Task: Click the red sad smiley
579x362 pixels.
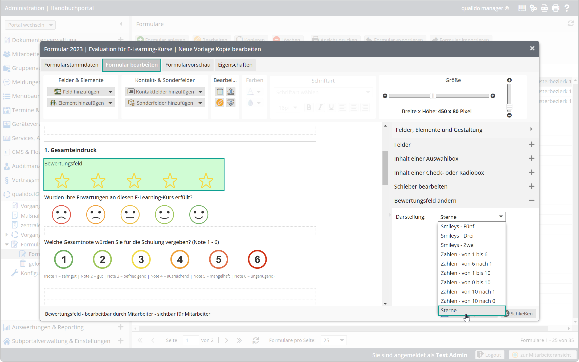Action: pyautogui.click(x=61, y=214)
